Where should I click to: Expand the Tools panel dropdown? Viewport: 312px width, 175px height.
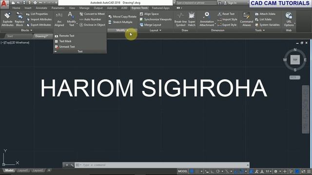coord(260,30)
